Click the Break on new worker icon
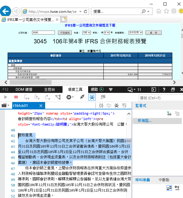This screenshot has height=198, width=183. tap(58, 97)
